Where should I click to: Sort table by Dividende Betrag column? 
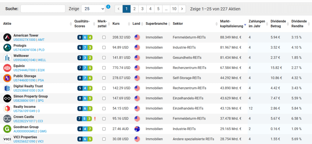pos(278,23)
